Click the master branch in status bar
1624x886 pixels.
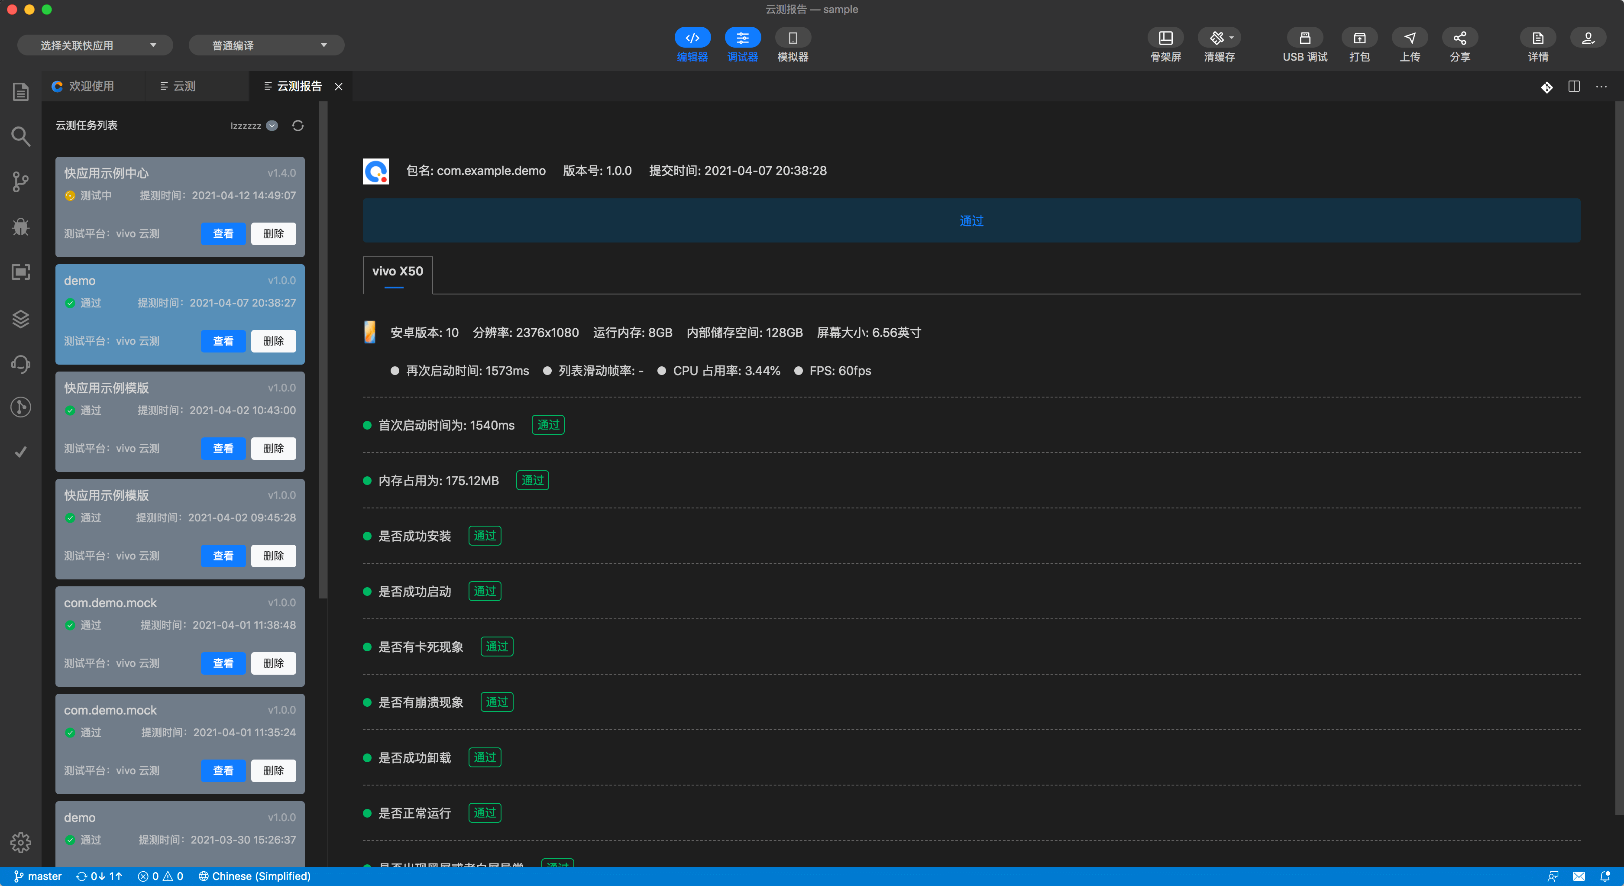click(39, 876)
